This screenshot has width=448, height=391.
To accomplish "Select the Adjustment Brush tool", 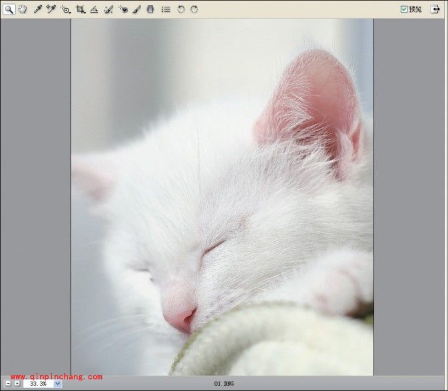I will tap(137, 9).
